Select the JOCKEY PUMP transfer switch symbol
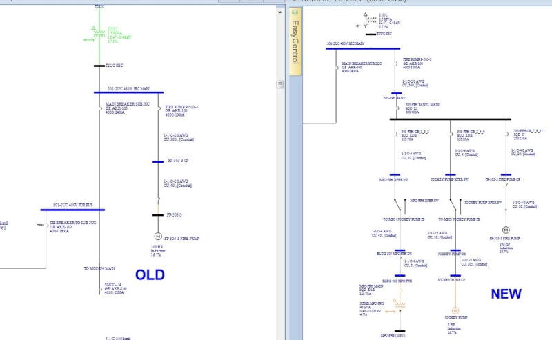The width and height of the screenshot is (552, 340). pyautogui.click(x=455, y=206)
